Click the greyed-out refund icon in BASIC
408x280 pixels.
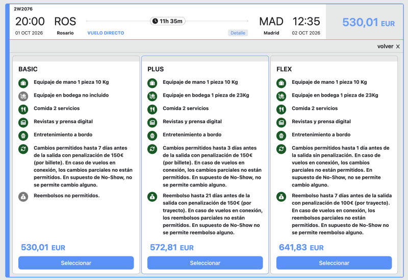tap(23, 196)
